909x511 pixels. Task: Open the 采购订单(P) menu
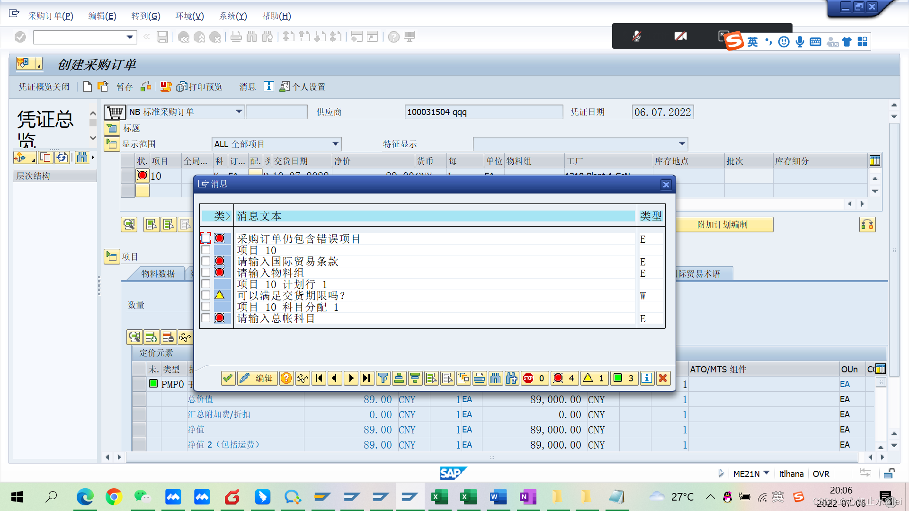pos(51,16)
